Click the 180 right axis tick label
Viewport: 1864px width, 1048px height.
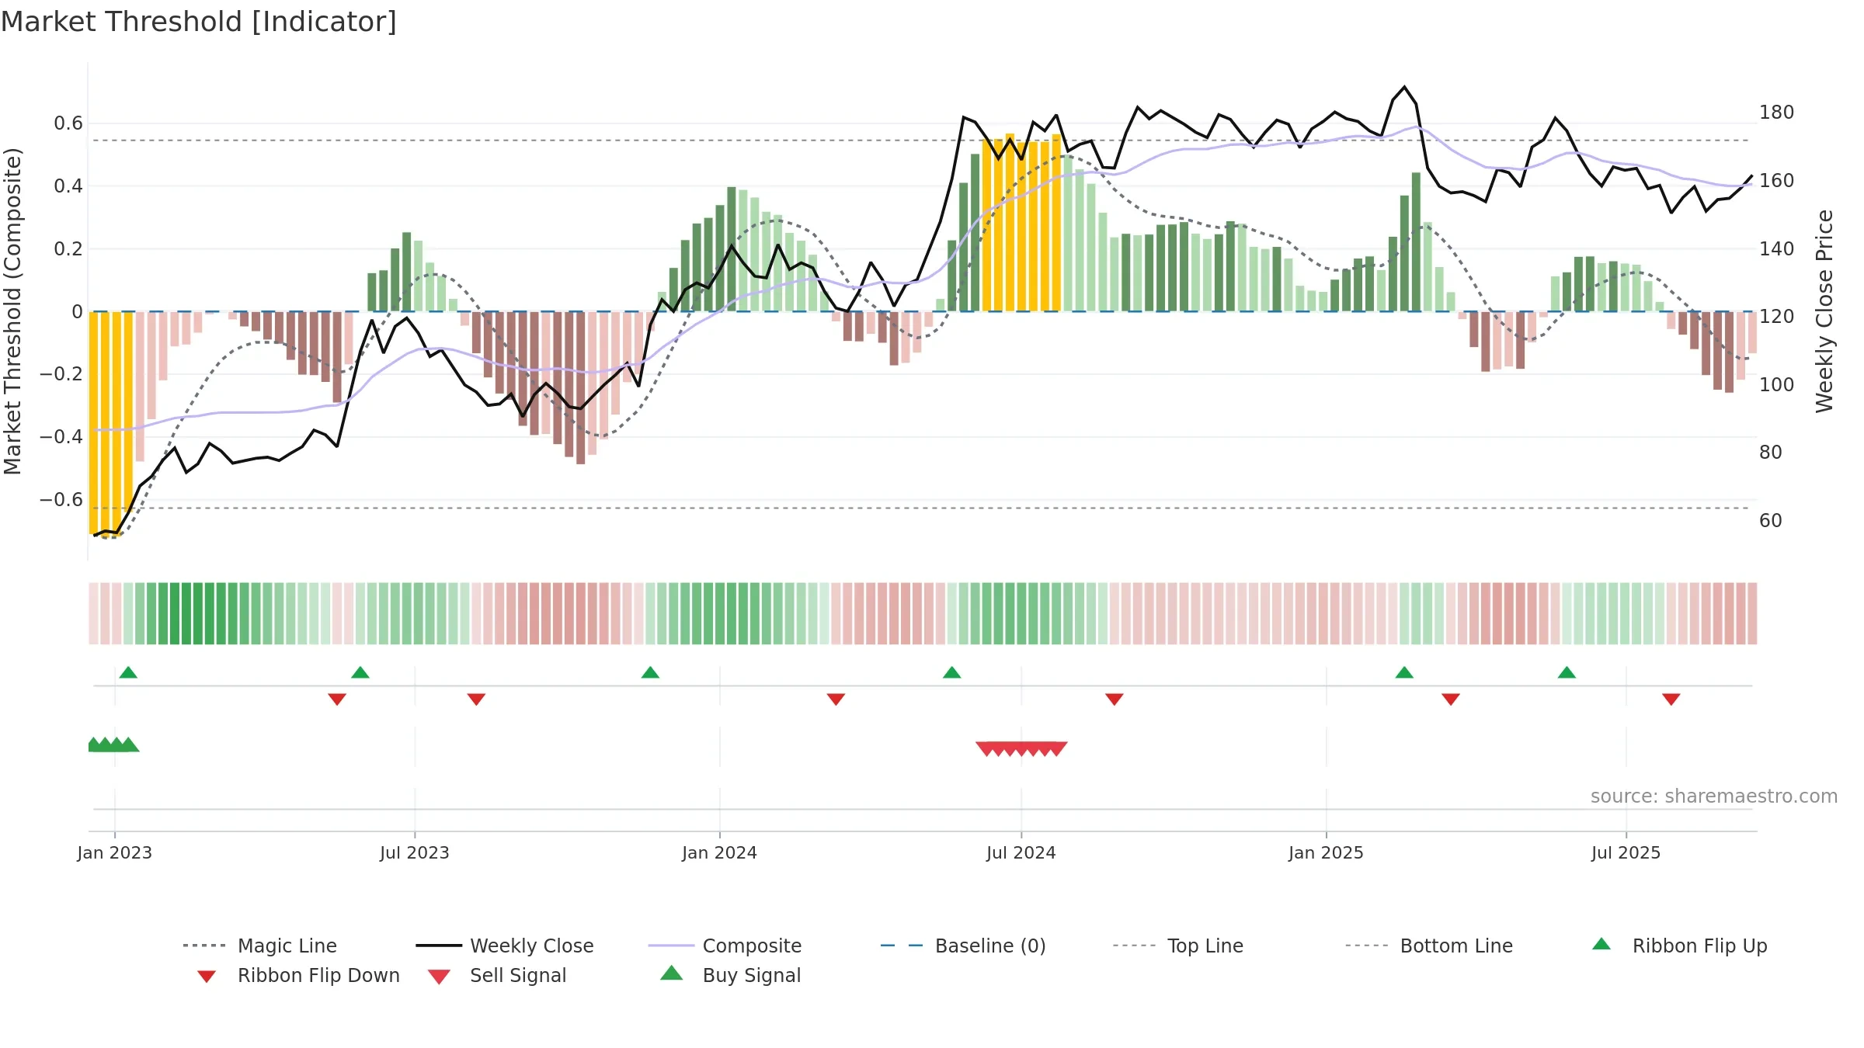tap(1777, 113)
